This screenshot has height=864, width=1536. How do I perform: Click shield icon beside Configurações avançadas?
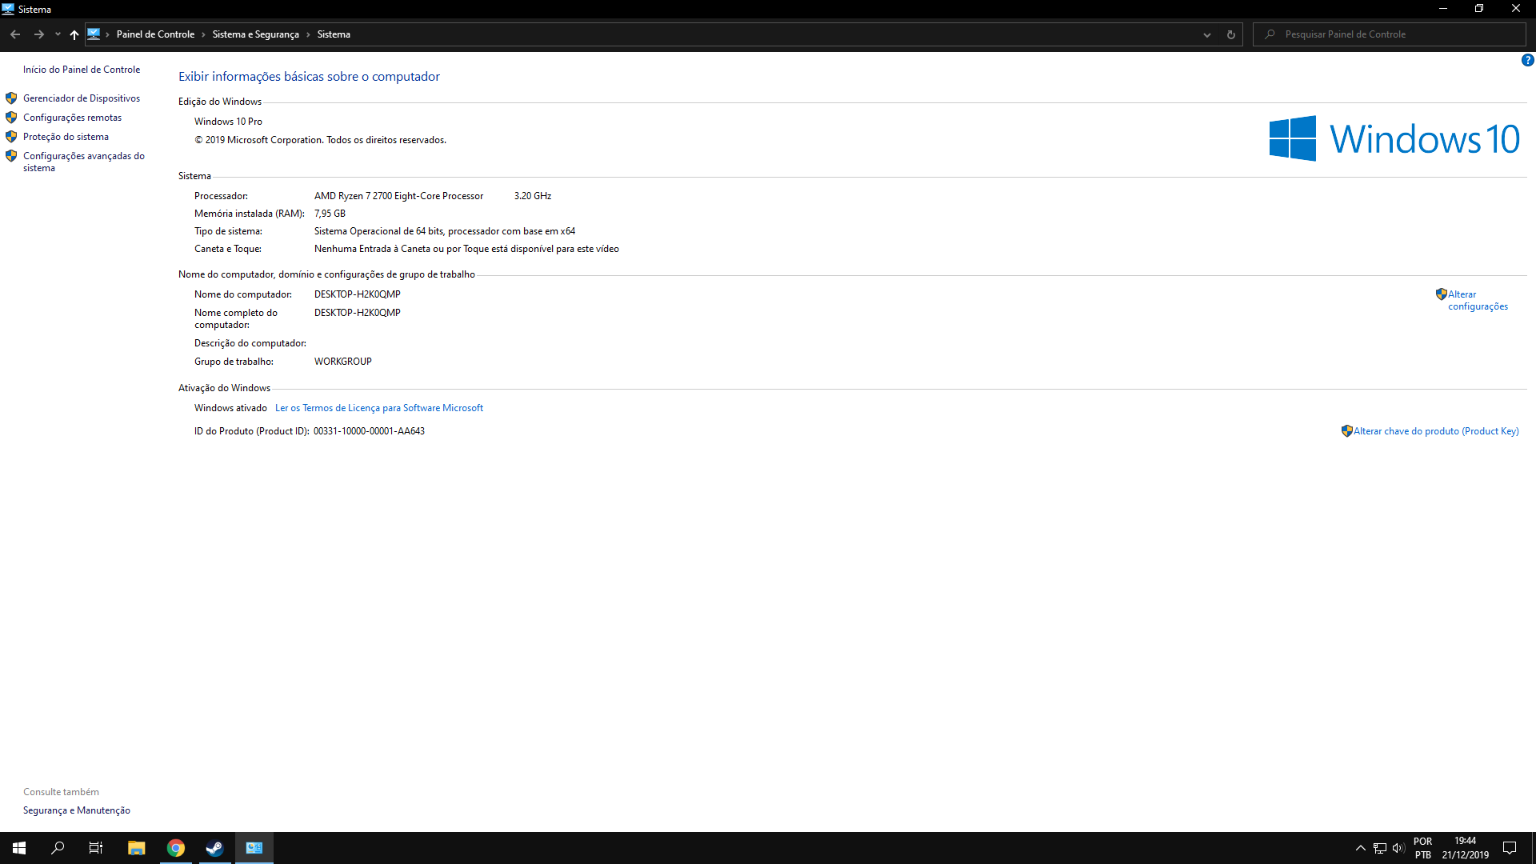tap(11, 156)
